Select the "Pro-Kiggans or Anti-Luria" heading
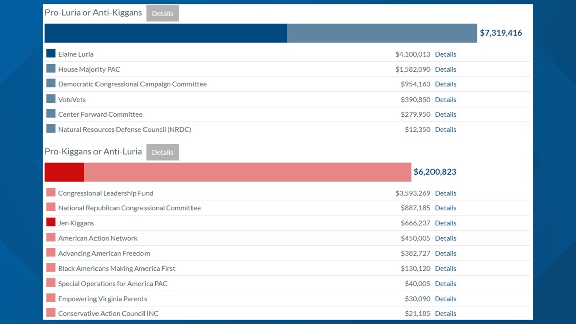576x324 pixels. click(93, 151)
